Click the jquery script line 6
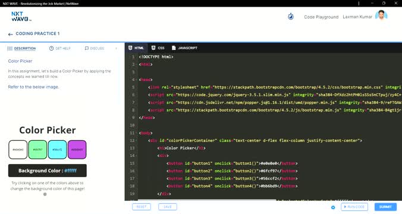 (x=274, y=95)
